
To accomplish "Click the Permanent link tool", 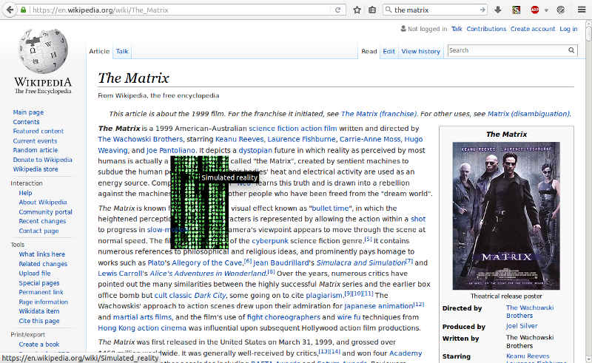I will 41,292.
